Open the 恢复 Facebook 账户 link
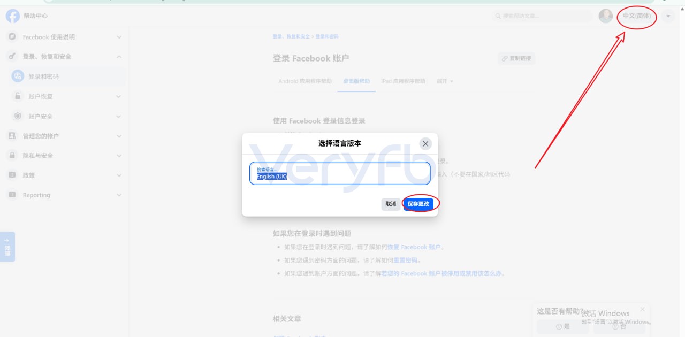 [x=415, y=247]
